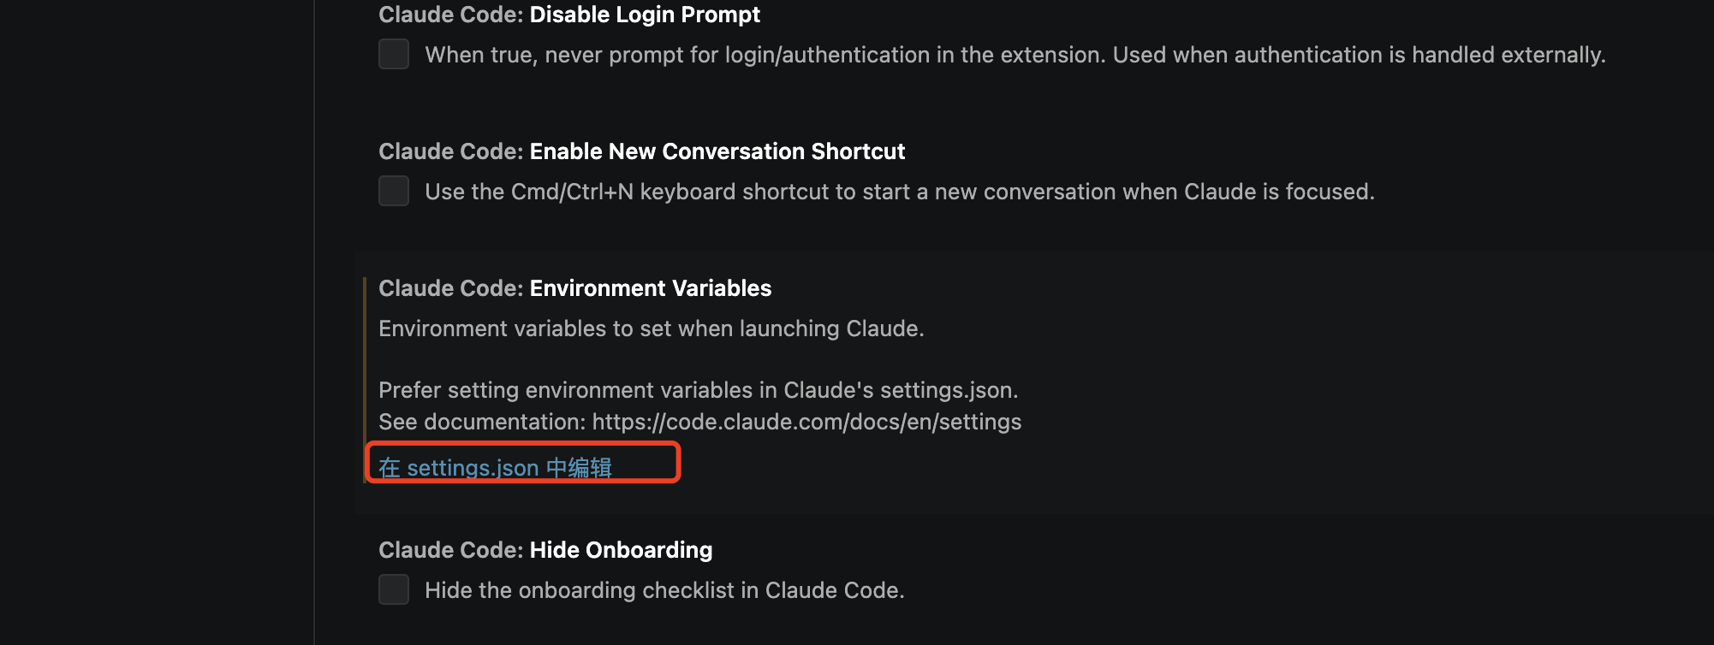Click the Cmd/Ctrl+N shortcut description text
Screen dimensions: 1714x645
click(x=899, y=192)
